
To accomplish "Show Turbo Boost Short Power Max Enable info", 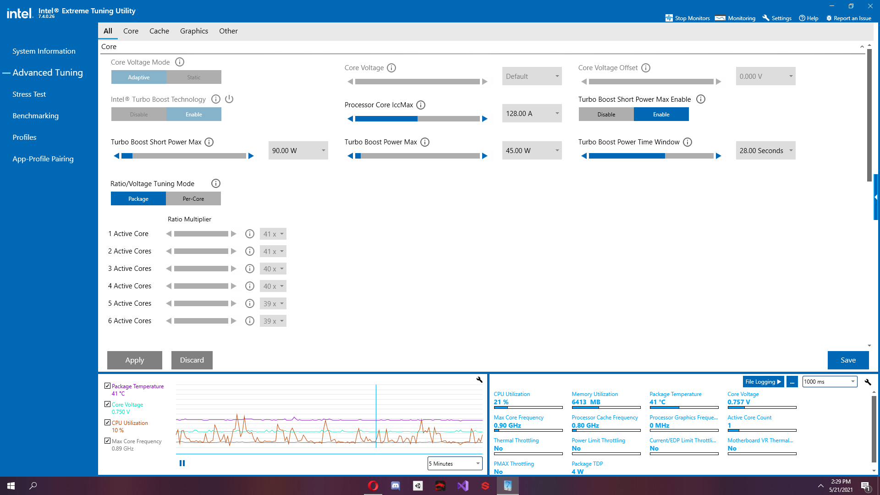I will pyautogui.click(x=701, y=99).
